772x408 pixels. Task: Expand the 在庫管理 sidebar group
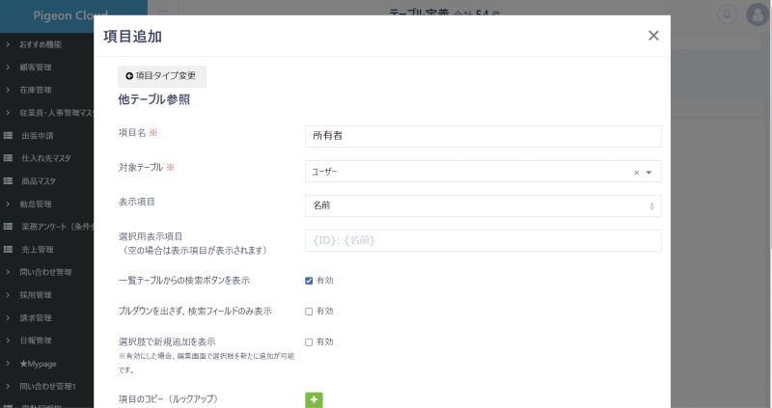click(36, 90)
